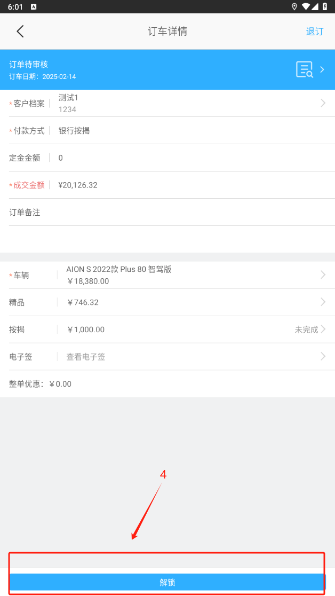Open the order review document icon
Screen dimensions: 335x596
[x=305, y=70]
